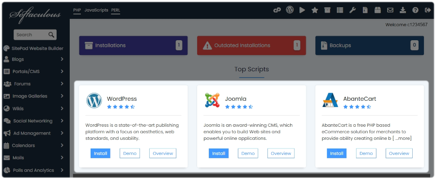Open the installations box icon in toolbar
The image size is (436, 180).
(x=327, y=10)
